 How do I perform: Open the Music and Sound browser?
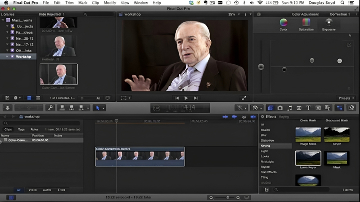(289, 108)
